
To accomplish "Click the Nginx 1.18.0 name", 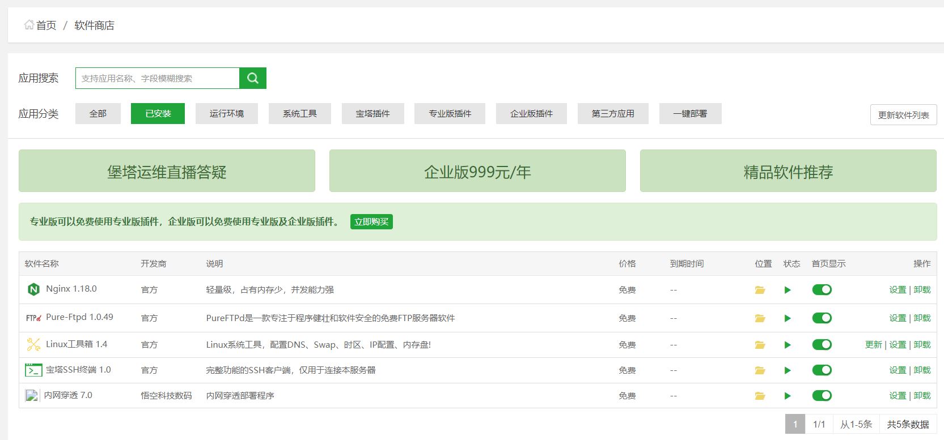I will [71, 289].
